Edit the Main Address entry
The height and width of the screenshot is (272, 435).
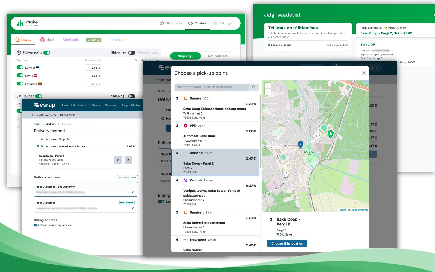click(133, 208)
